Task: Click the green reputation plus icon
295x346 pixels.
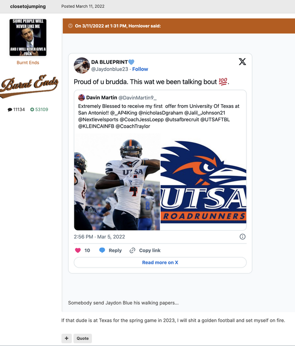Action: [32, 109]
